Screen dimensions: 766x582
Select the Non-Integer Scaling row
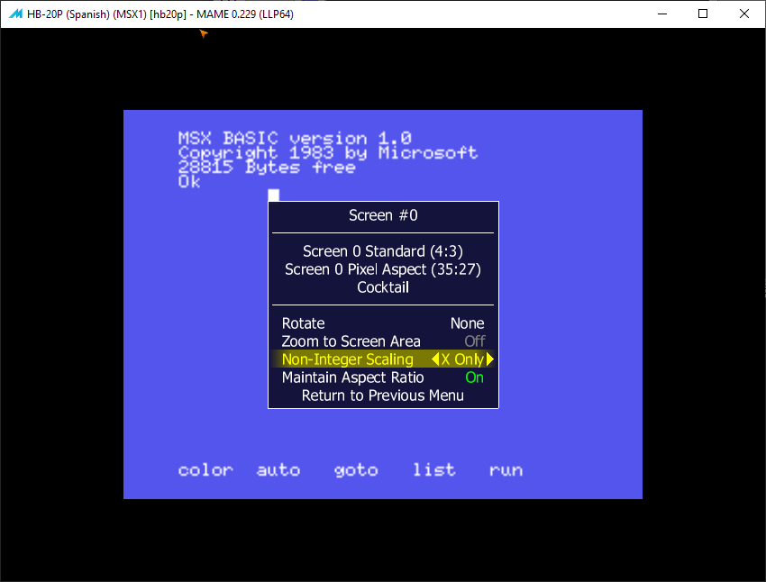pyautogui.click(x=348, y=359)
